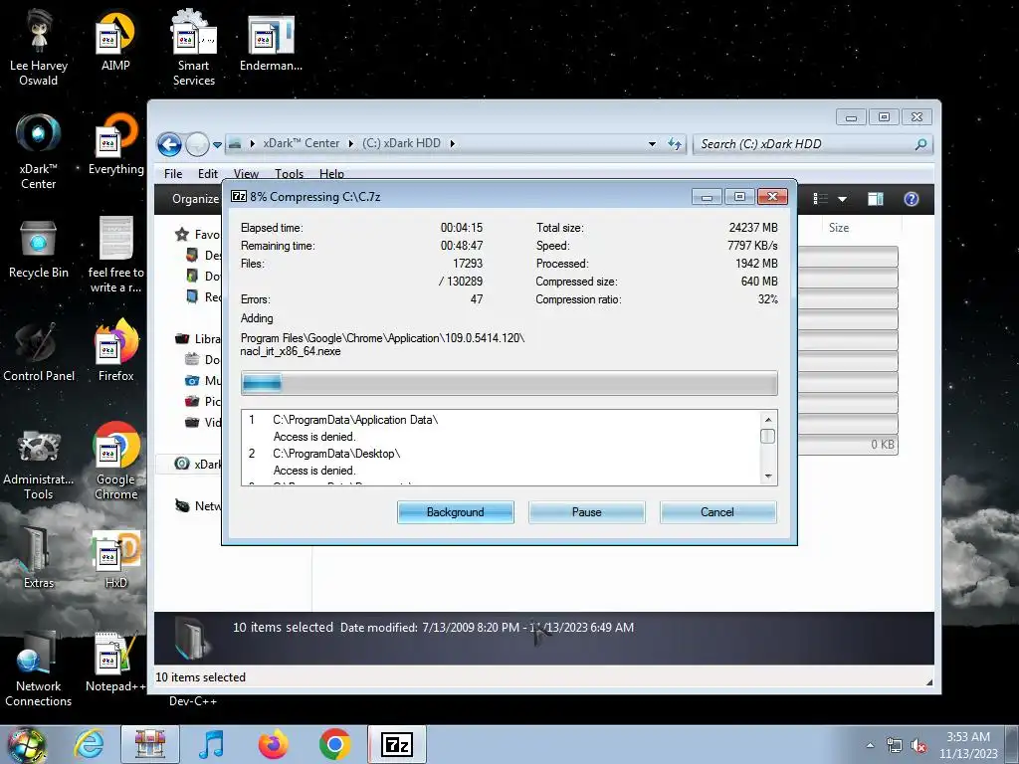Viewport: 1019px width, 764px height.
Task: Open the File menu in Explorer
Action: point(173,173)
